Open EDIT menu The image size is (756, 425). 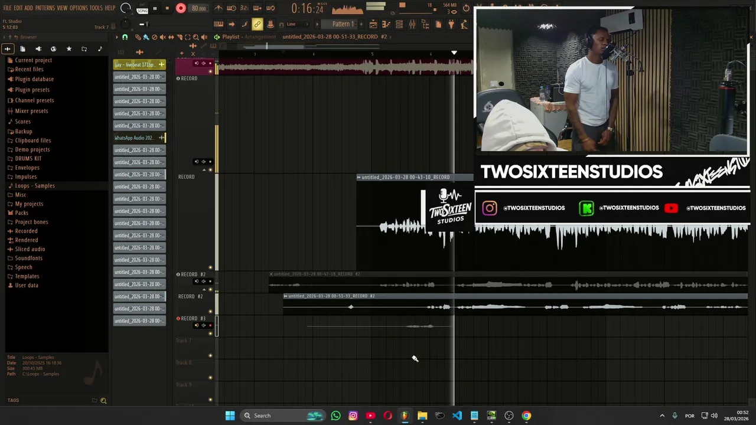coord(18,8)
